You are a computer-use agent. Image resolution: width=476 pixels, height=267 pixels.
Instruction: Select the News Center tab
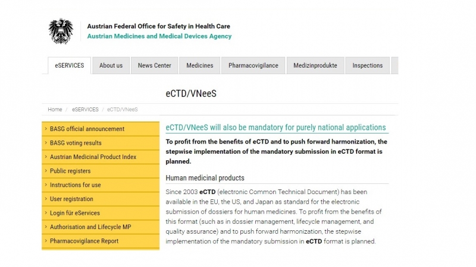coord(154,65)
